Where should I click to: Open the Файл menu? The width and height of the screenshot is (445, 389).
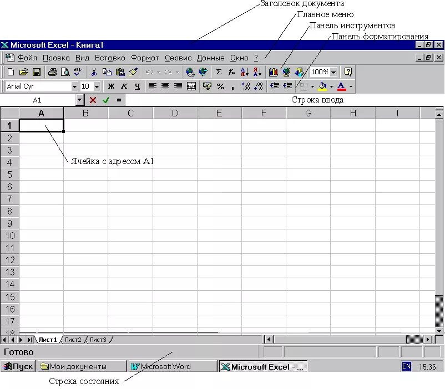27,58
